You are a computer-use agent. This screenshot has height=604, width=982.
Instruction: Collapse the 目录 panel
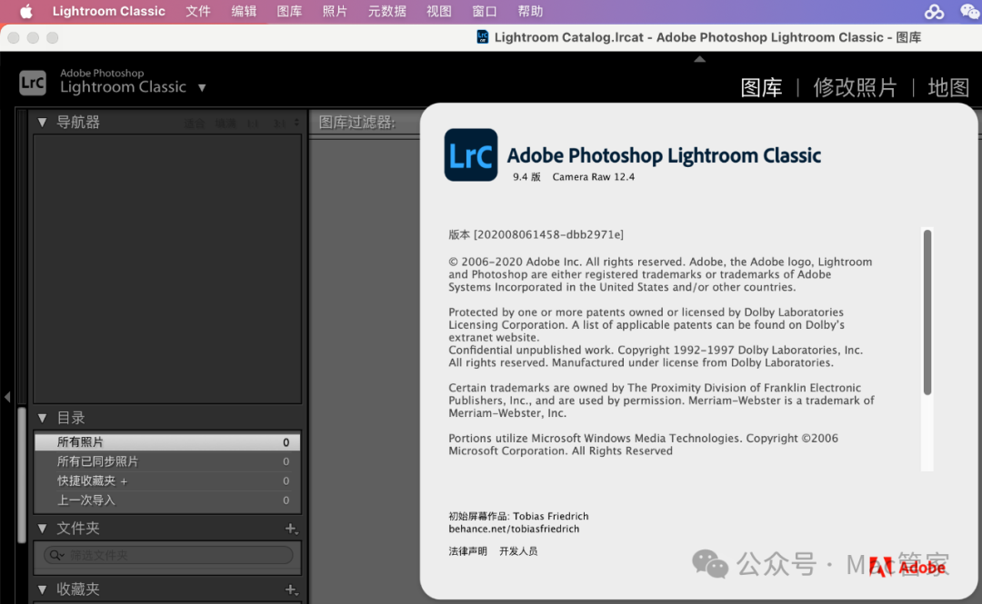click(x=42, y=418)
